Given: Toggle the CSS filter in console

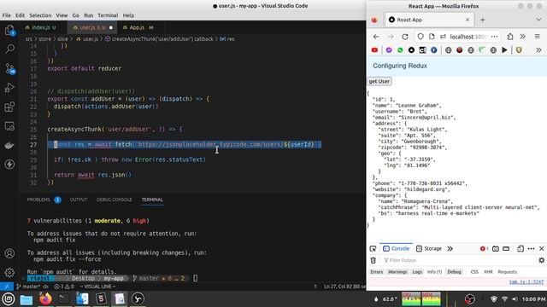Looking at the screenshot, I should (x=474, y=272).
